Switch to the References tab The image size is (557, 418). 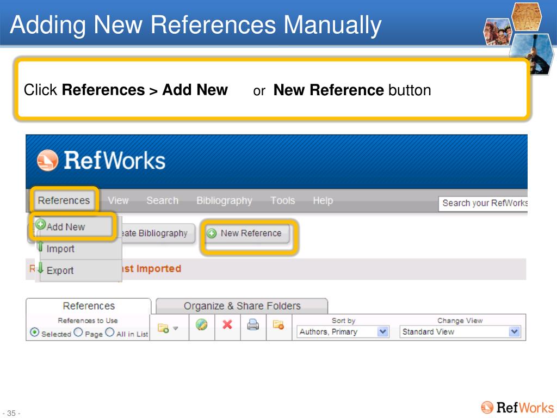[89, 306]
